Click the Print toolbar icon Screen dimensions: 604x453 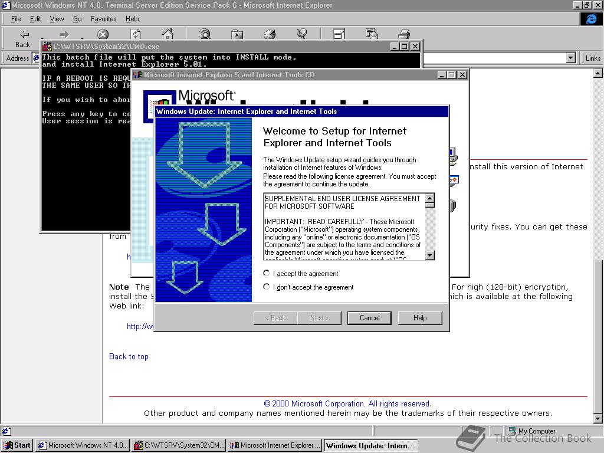pyautogui.click(x=403, y=34)
